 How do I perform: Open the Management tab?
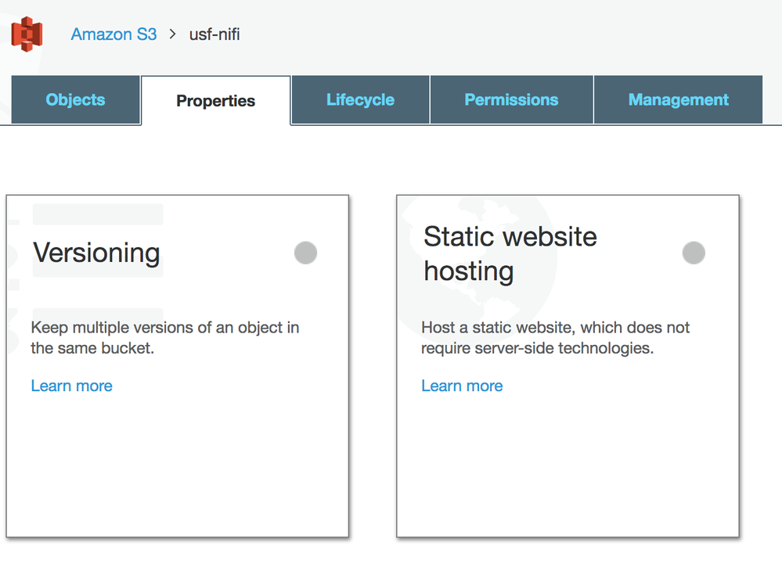pos(678,100)
